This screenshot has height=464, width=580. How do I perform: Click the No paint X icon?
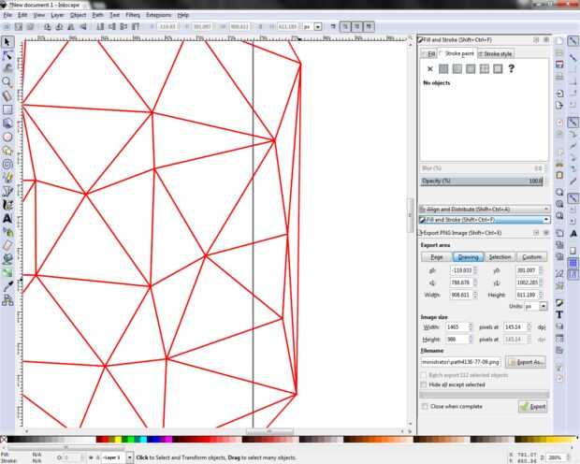[429, 69]
